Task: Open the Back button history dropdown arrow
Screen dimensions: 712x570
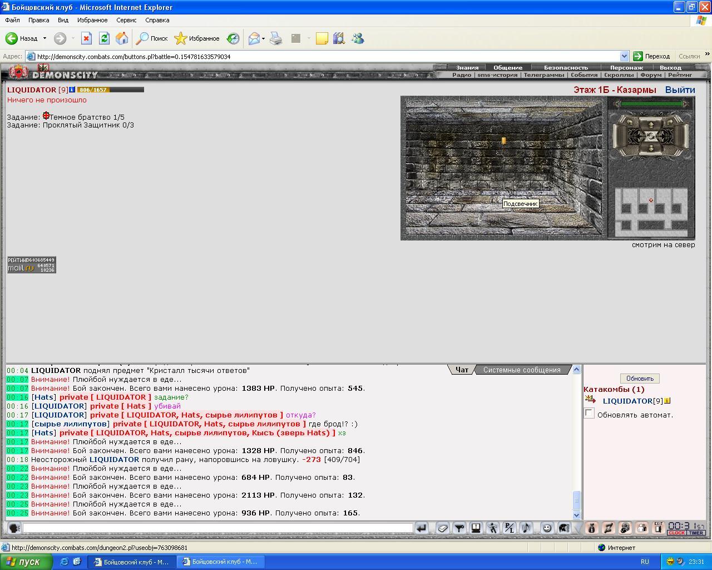Action: [44, 38]
